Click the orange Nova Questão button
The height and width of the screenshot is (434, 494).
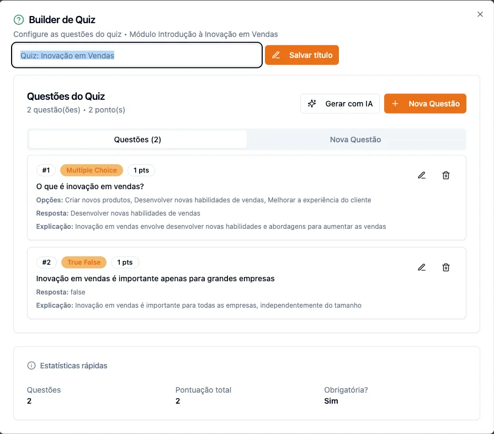coord(425,103)
